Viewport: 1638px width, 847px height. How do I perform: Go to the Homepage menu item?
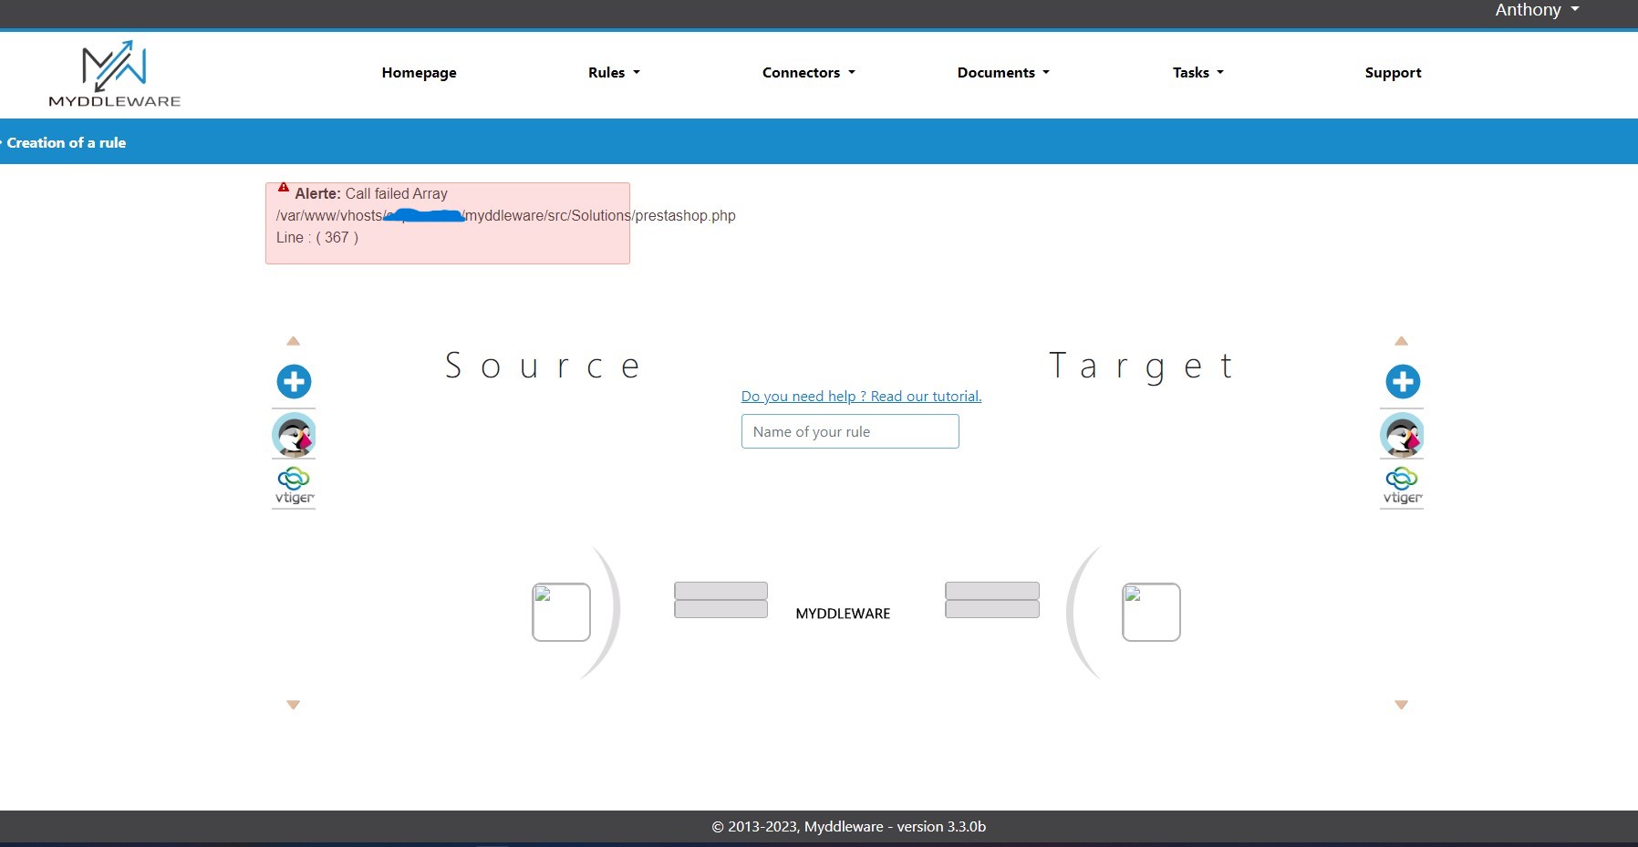419,73
